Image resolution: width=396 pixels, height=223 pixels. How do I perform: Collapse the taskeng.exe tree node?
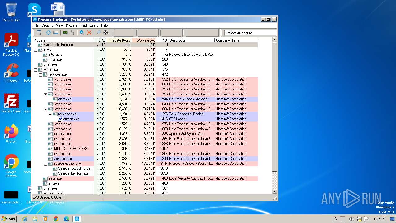tap(50, 114)
